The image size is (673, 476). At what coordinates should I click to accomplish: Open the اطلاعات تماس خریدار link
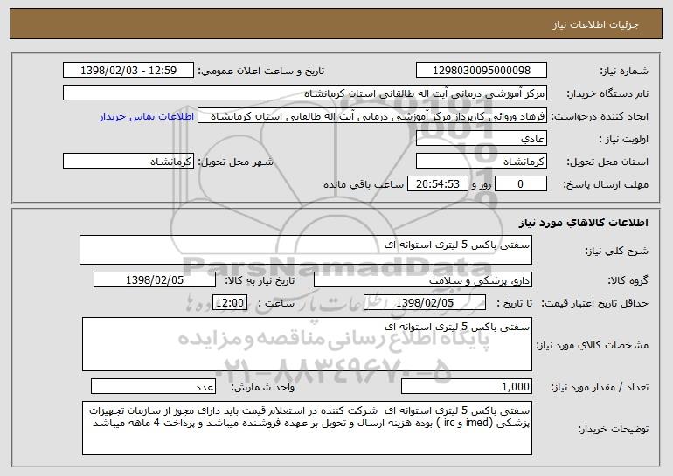pos(147,116)
